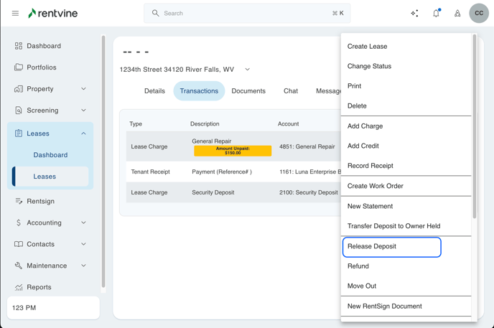This screenshot has height=328, width=494.
Task: Click the Amount Unpaid $150.00 badge
Action: click(x=233, y=151)
